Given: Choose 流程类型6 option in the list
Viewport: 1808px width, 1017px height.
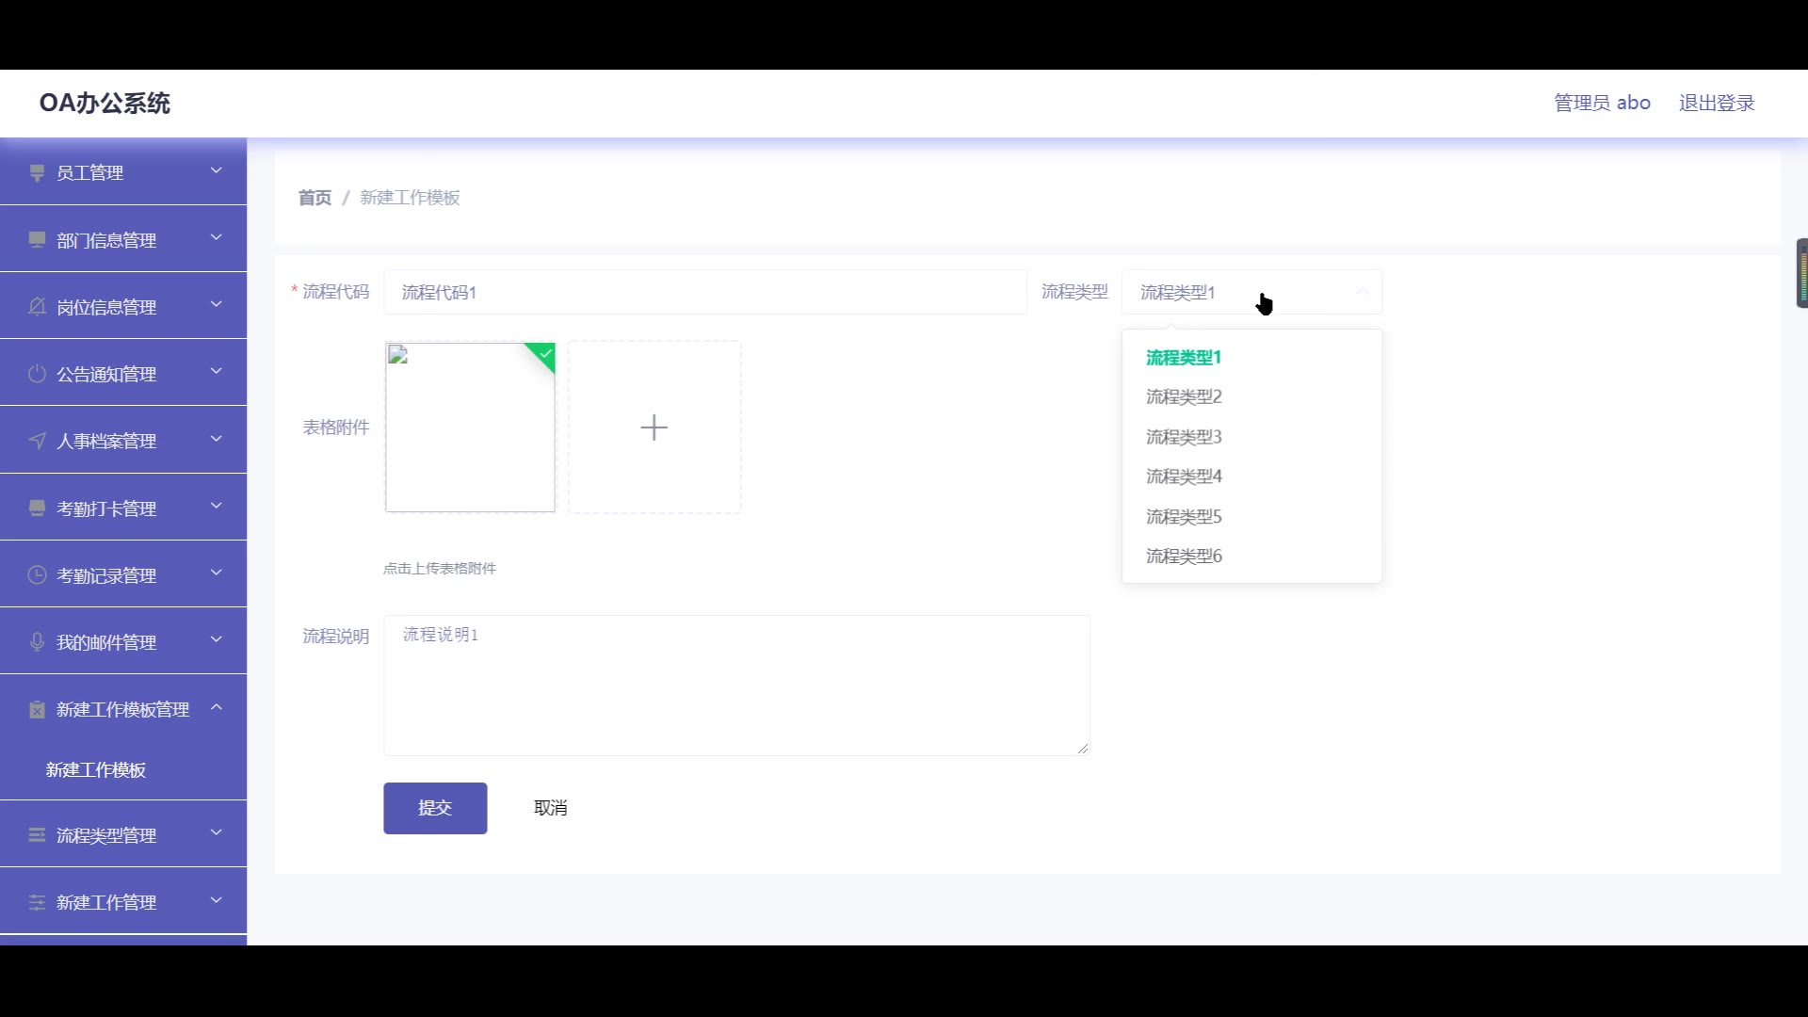Looking at the screenshot, I should pos(1184,557).
